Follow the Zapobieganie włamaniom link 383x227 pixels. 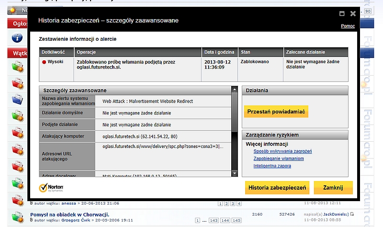[x=278, y=159]
